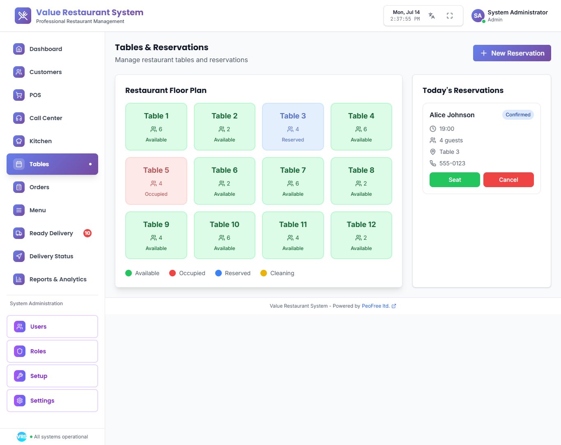Cancel Alice Johnson's reservation
Screen dimensions: 561x445
pos(508,180)
